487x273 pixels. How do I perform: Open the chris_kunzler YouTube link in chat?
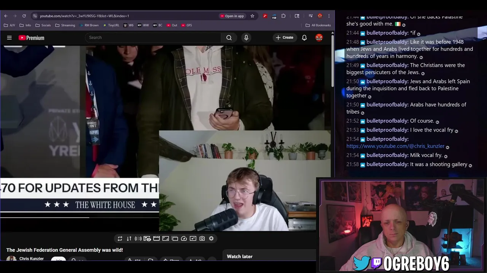click(x=395, y=146)
